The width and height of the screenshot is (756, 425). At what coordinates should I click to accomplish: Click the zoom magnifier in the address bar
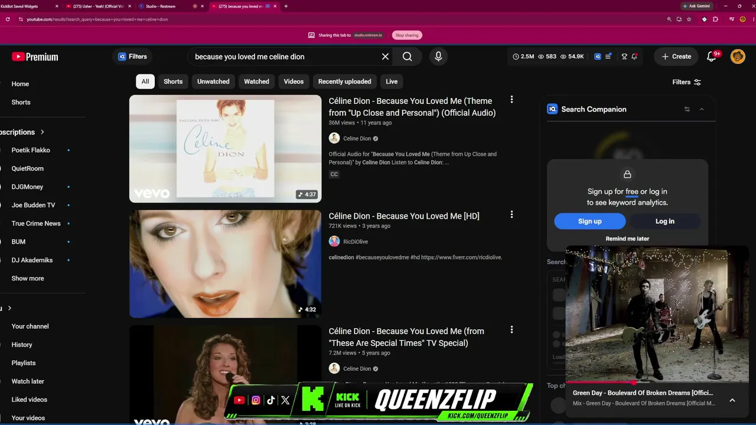[669, 19]
